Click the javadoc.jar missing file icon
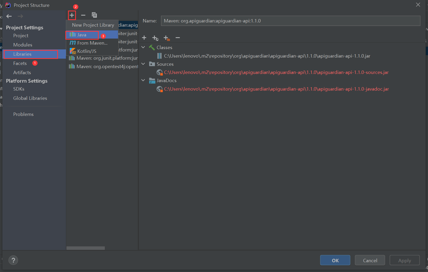 pos(160,89)
